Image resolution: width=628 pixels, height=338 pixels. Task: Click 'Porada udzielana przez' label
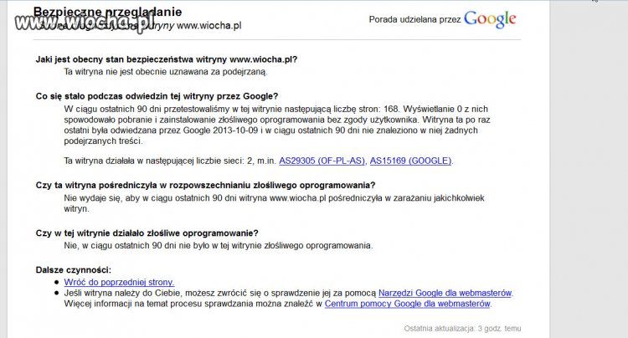[415, 19]
